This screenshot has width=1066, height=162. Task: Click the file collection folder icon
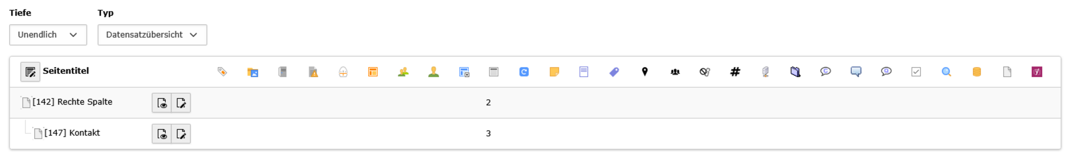pyautogui.click(x=252, y=72)
